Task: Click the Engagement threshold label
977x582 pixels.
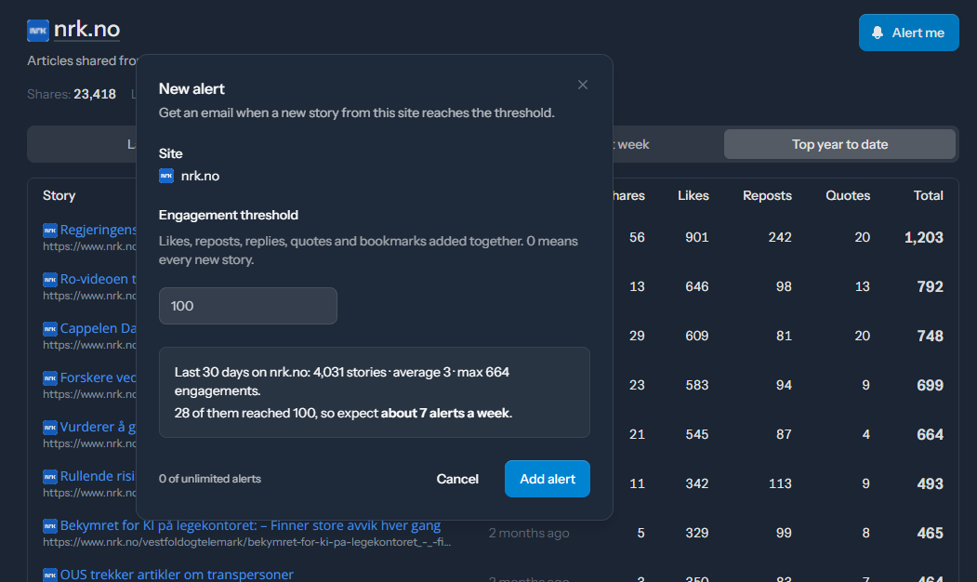Action: pos(229,215)
